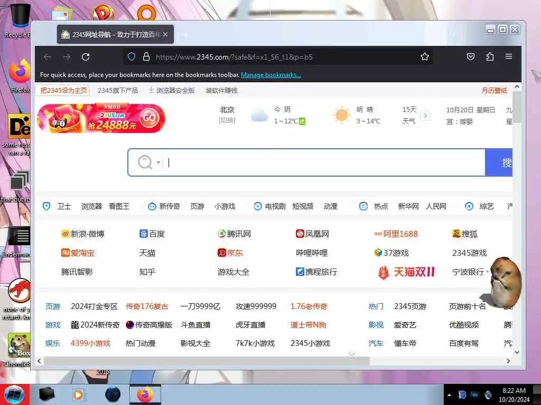Click the 天猫双11 GO promo banner
Image resolution: width=541 pixels, height=405 pixels.
tap(101, 118)
